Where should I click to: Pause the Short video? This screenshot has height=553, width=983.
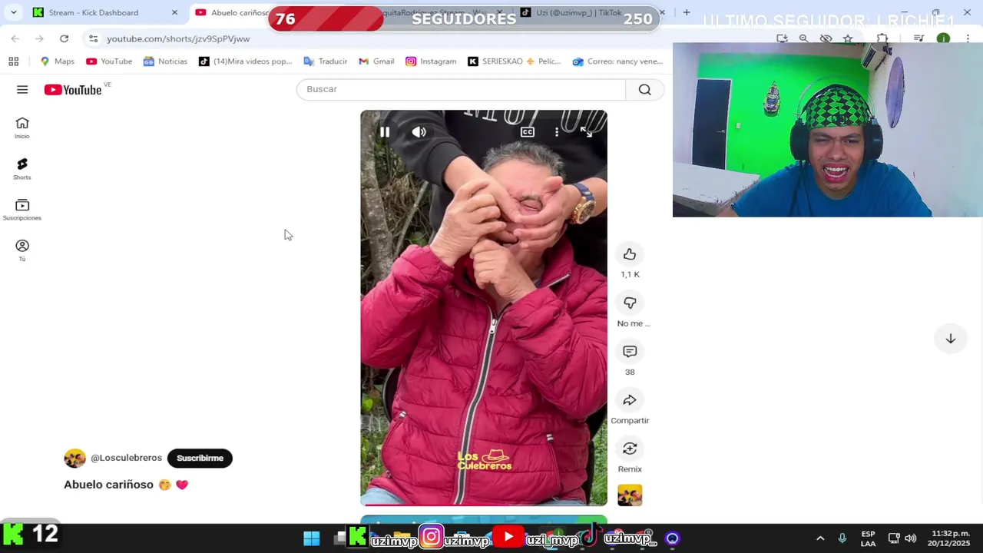click(385, 132)
